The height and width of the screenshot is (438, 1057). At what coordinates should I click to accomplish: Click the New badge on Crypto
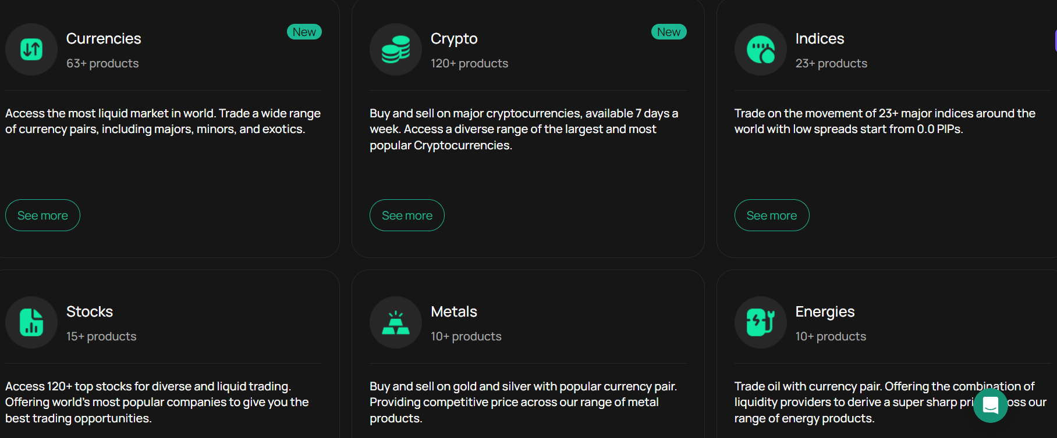[x=669, y=32]
